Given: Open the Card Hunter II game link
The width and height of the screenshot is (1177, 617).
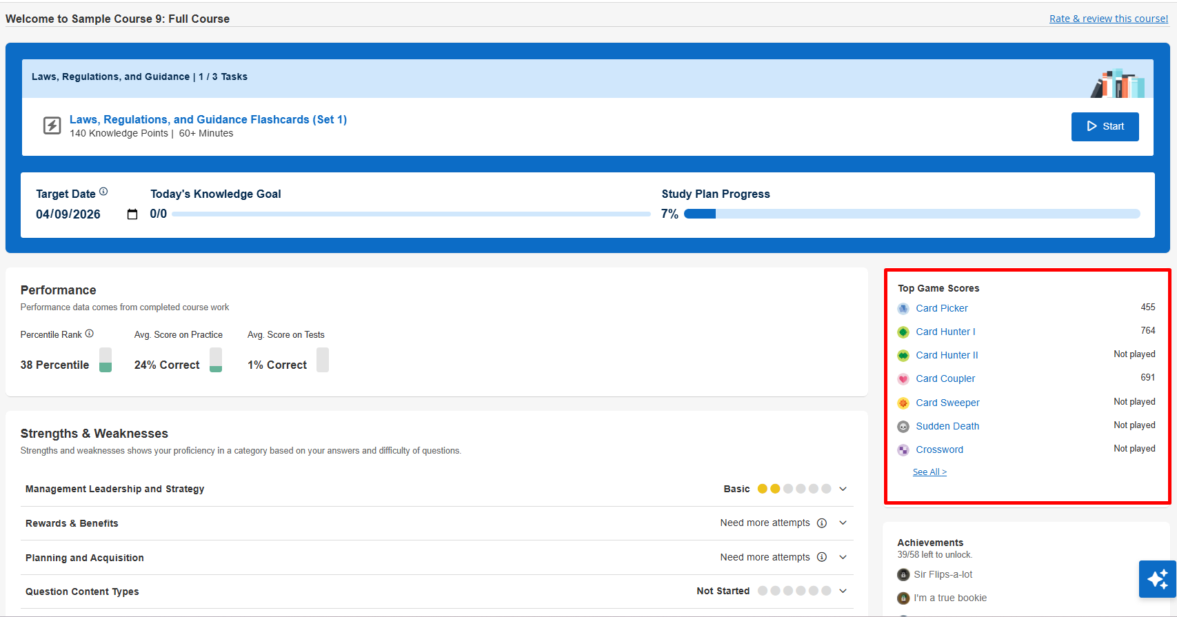Looking at the screenshot, I should (x=947, y=355).
